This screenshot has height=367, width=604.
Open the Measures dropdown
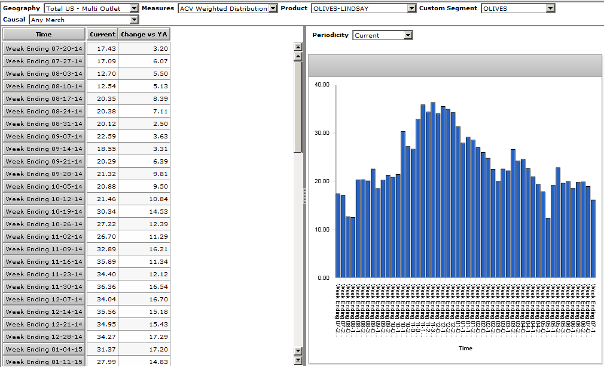tap(273, 8)
